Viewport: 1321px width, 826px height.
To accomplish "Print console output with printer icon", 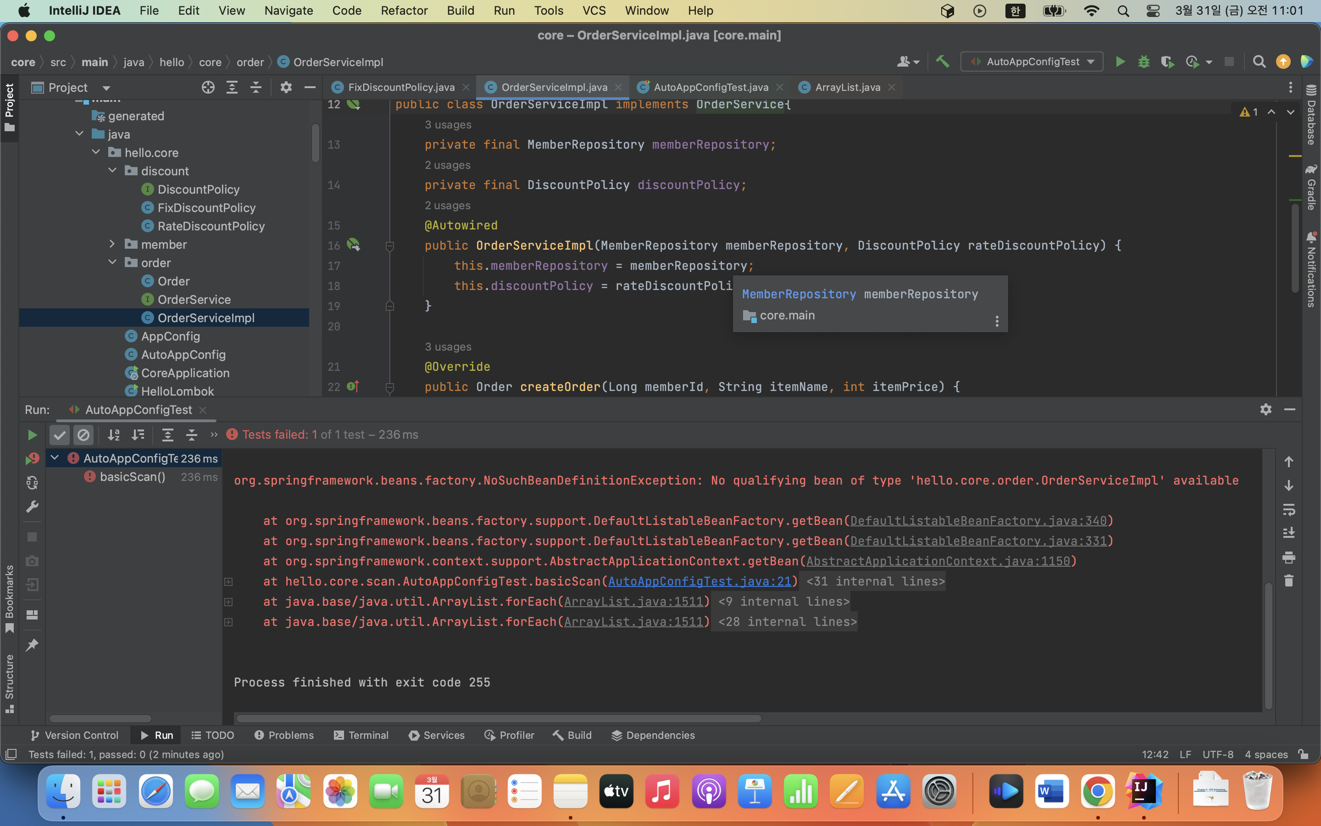I will pyautogui.click(x=1289, y=557).
